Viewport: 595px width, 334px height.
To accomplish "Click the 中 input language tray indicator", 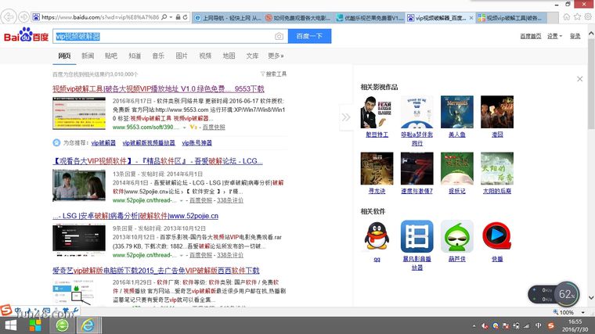I will coord(539,325).
